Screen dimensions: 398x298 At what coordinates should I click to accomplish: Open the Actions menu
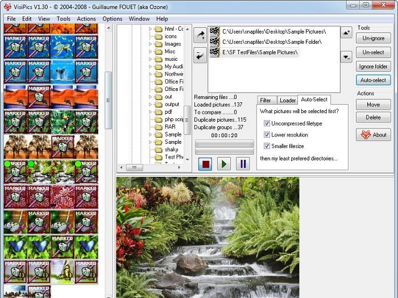point(86,19)
